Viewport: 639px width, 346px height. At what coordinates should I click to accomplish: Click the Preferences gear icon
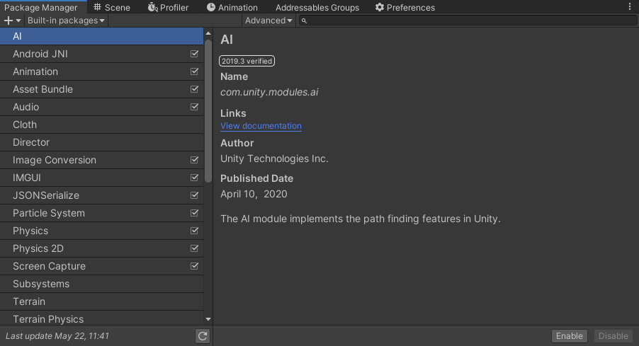click(x=380, y=7)
